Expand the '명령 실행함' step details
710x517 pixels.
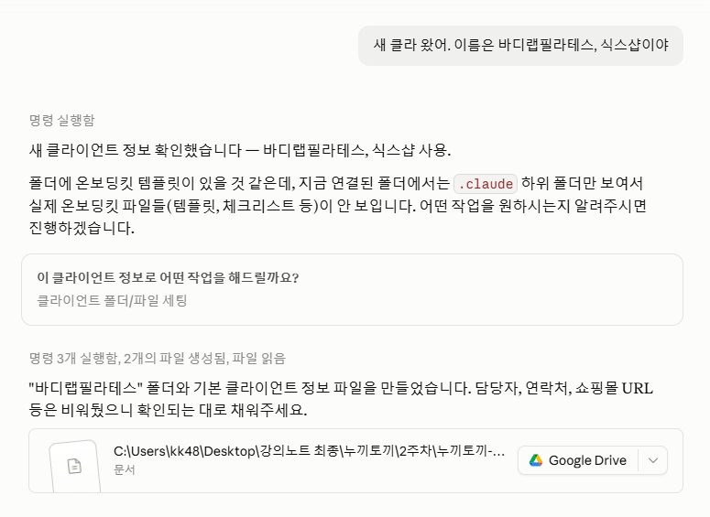62,120
